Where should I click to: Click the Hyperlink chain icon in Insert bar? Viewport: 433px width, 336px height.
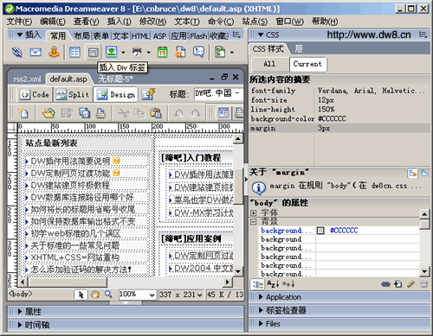coord(17,52)
